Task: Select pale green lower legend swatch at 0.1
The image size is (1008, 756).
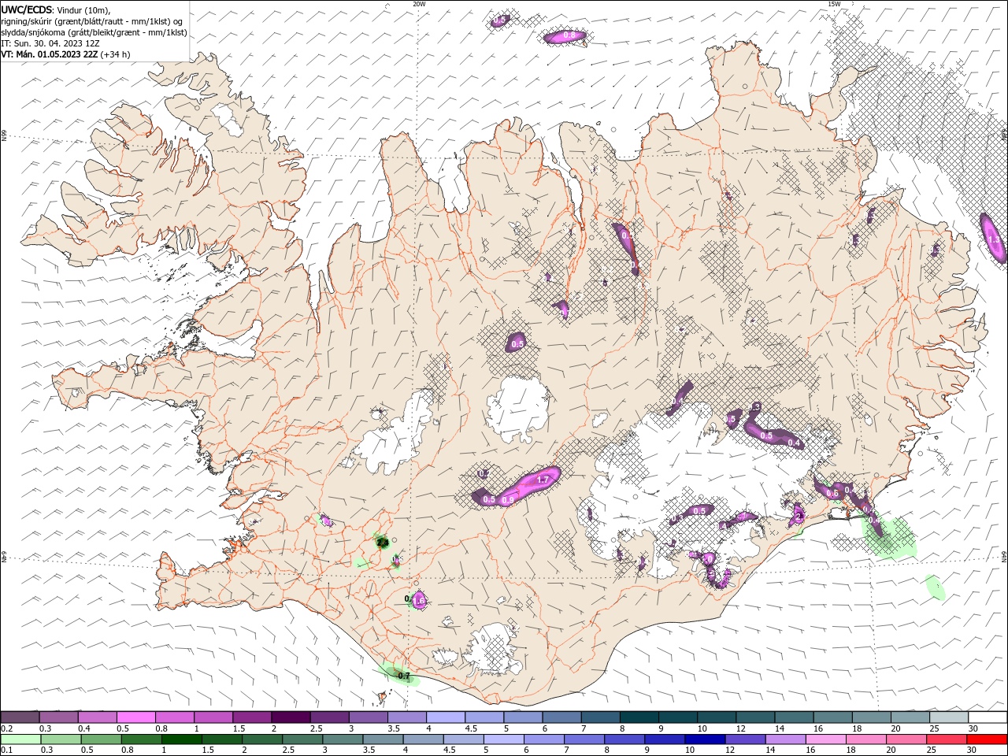Action: (x=20, y=739)
